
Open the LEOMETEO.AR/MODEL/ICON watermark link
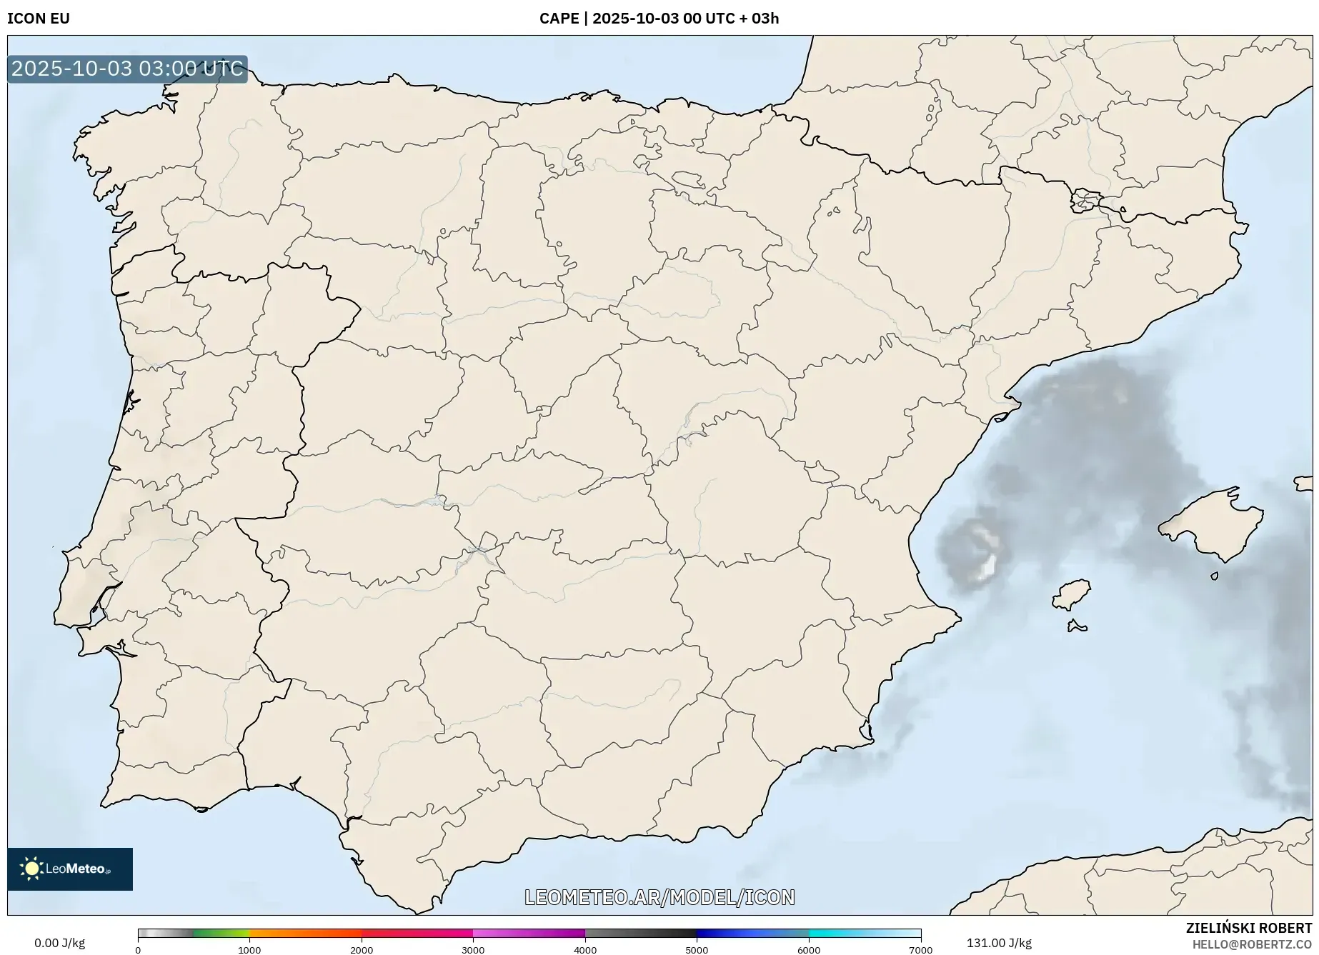659,897
